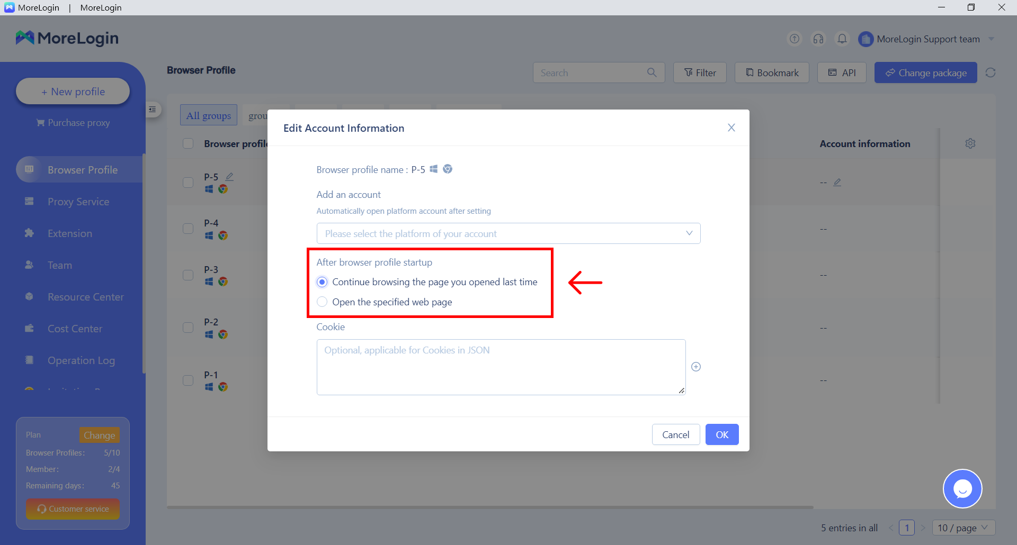Click the Windows icon in dialog profile name
This screenshot has width=1017, height=545.
click(434, 169)
